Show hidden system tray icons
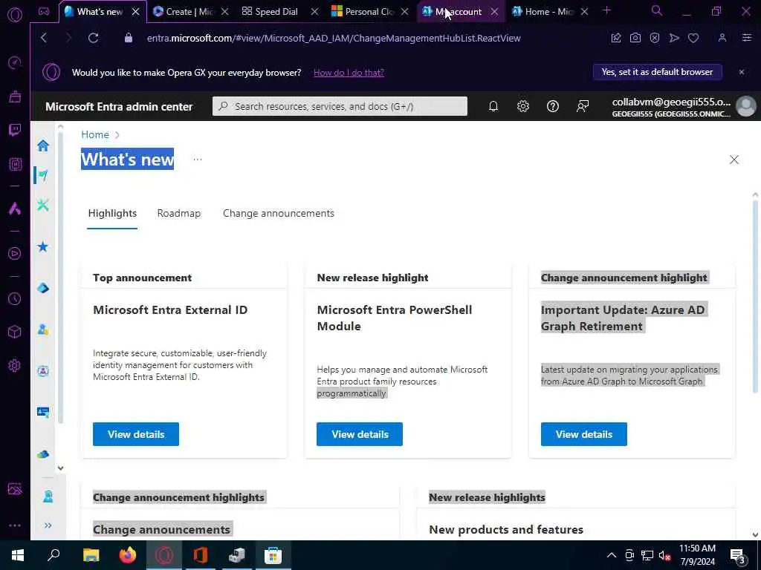 [612, 555]
